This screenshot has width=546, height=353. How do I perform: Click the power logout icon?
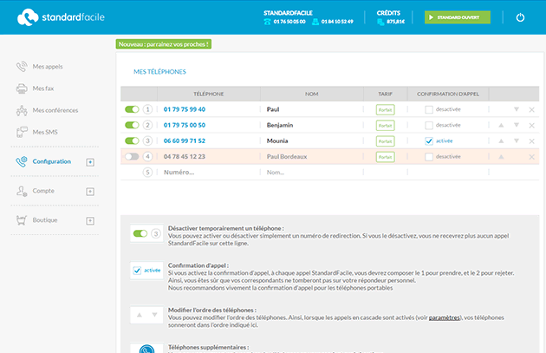520,17
